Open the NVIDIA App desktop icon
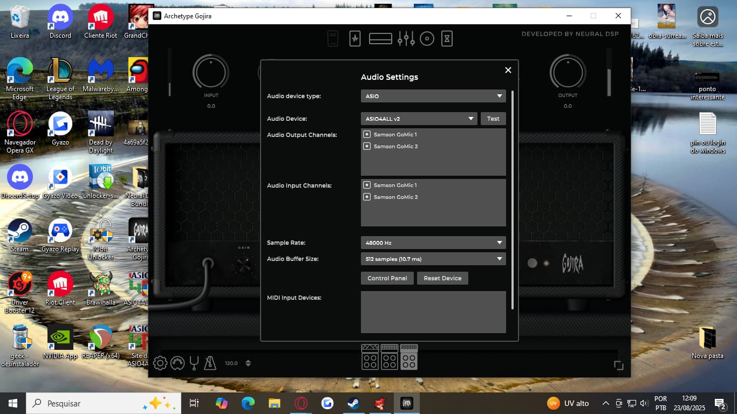 tap(60, 342)
